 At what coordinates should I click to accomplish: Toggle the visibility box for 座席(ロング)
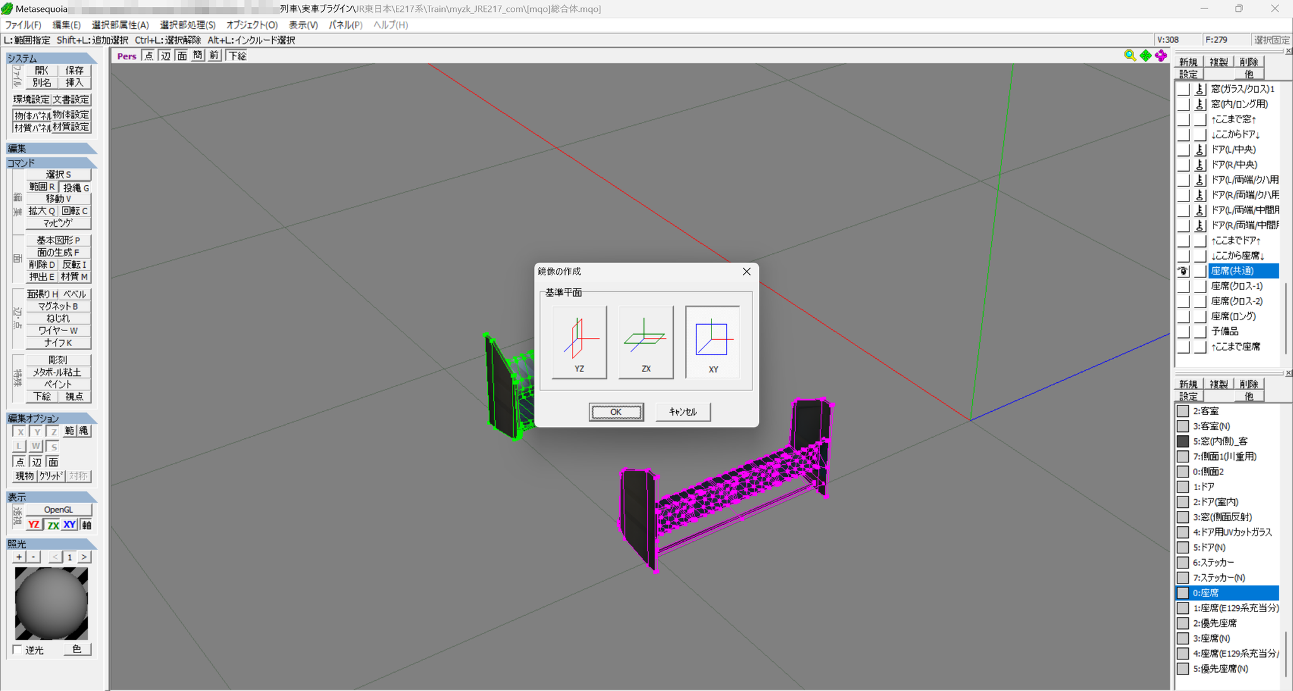click(1183, 316)
